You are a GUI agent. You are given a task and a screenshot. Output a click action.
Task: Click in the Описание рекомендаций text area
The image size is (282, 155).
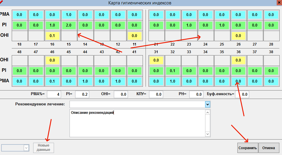pos(136,123)
